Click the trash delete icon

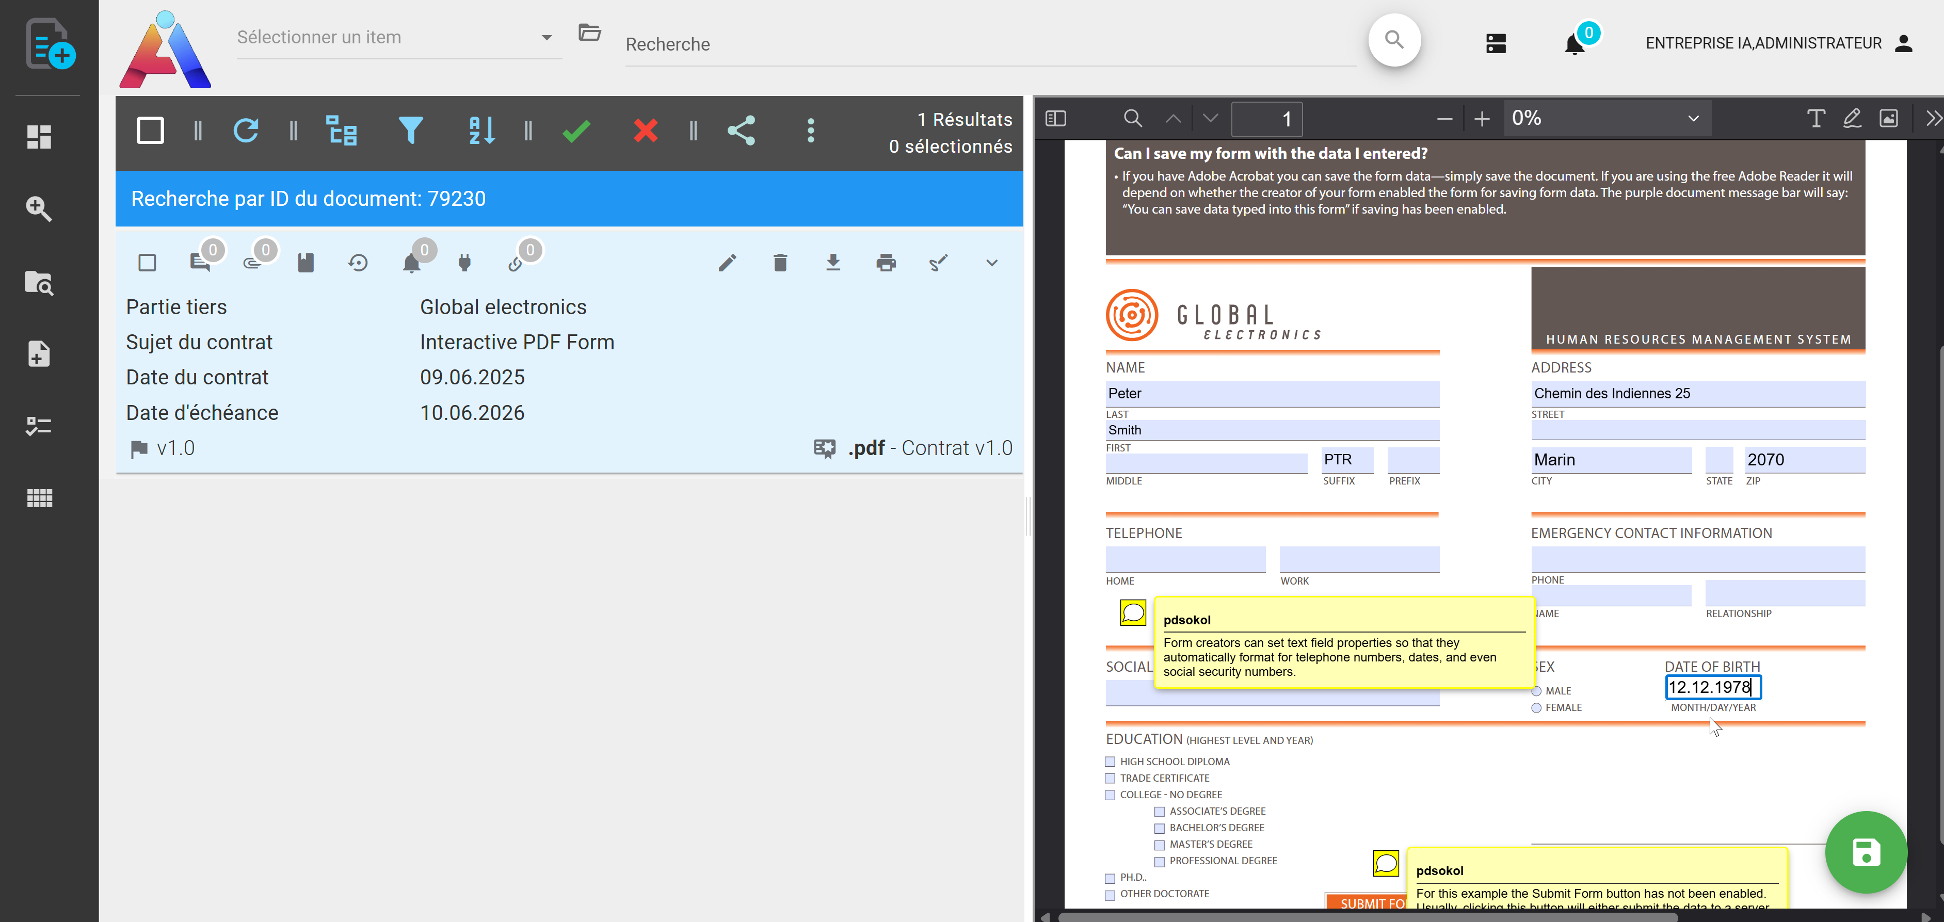[x=780, y=263]
